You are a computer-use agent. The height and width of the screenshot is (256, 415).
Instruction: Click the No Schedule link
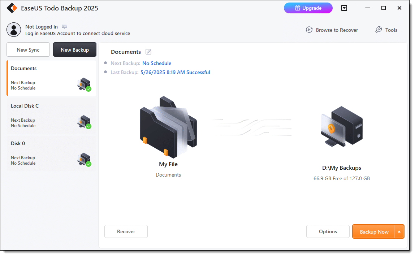pyautogui.click(x=157, y=63)
